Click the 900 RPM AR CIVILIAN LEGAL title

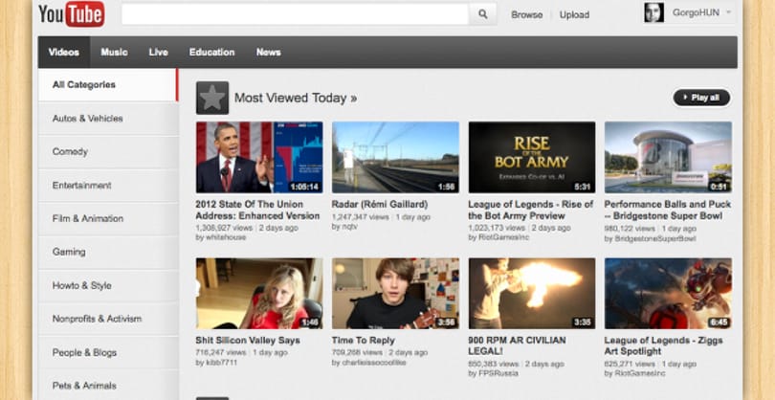(517, 345)
